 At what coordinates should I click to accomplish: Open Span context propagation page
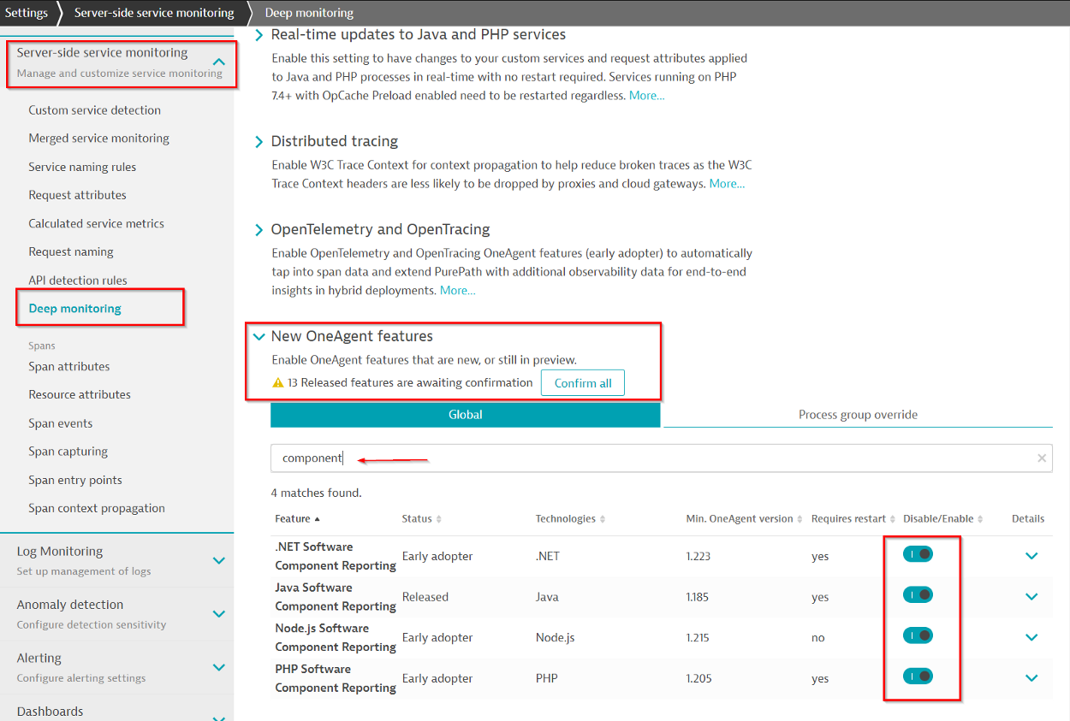pos(97,509)
